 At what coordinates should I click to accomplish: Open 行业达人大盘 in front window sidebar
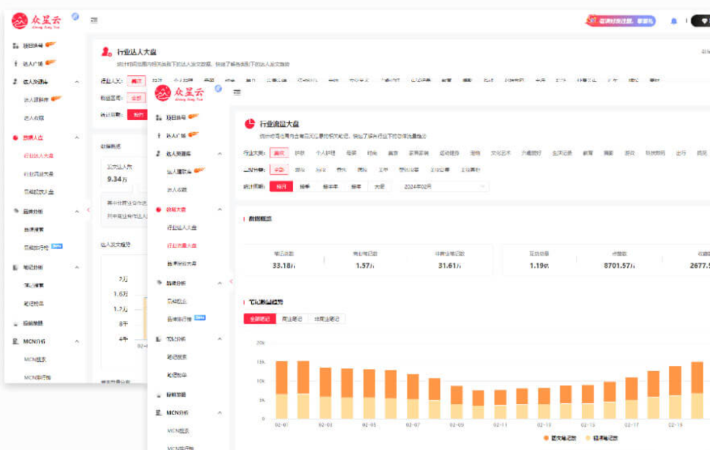click(x=181, y=228)
